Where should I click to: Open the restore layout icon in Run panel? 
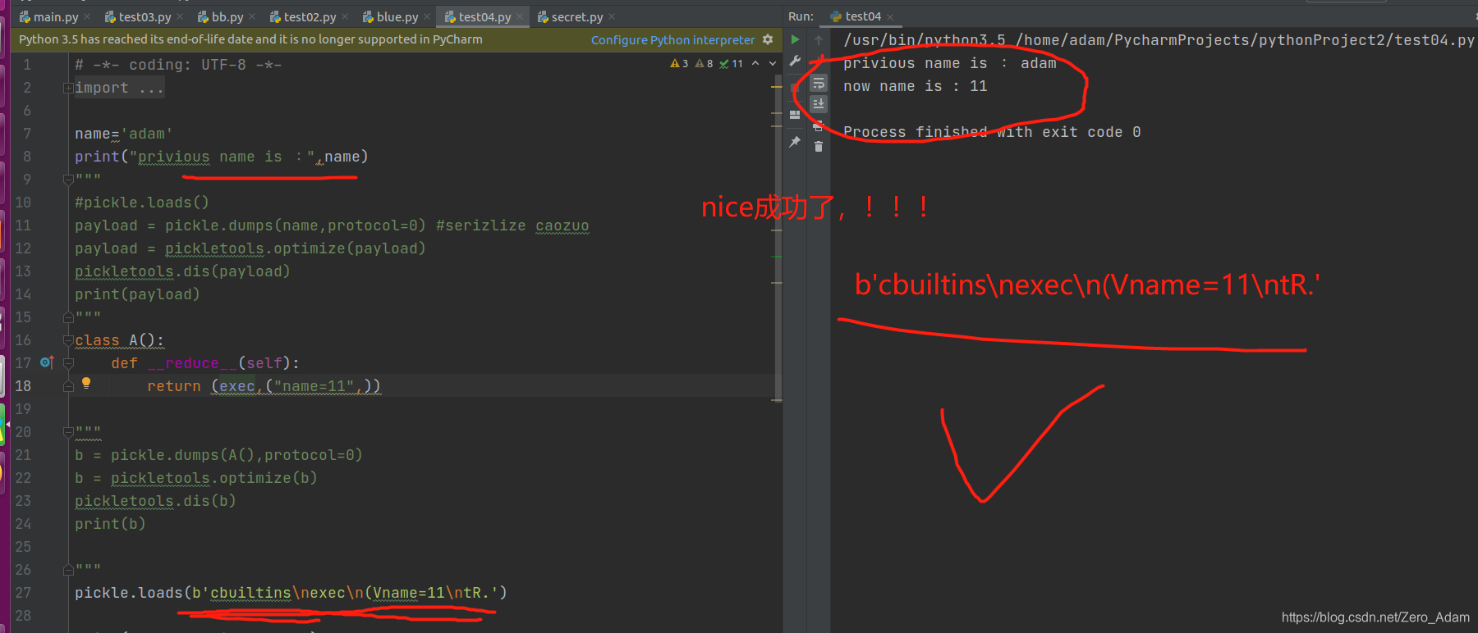tap(795, 115)
